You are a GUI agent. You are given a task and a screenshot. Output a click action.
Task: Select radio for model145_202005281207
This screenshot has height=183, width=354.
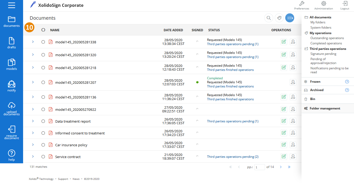point(43,82)
